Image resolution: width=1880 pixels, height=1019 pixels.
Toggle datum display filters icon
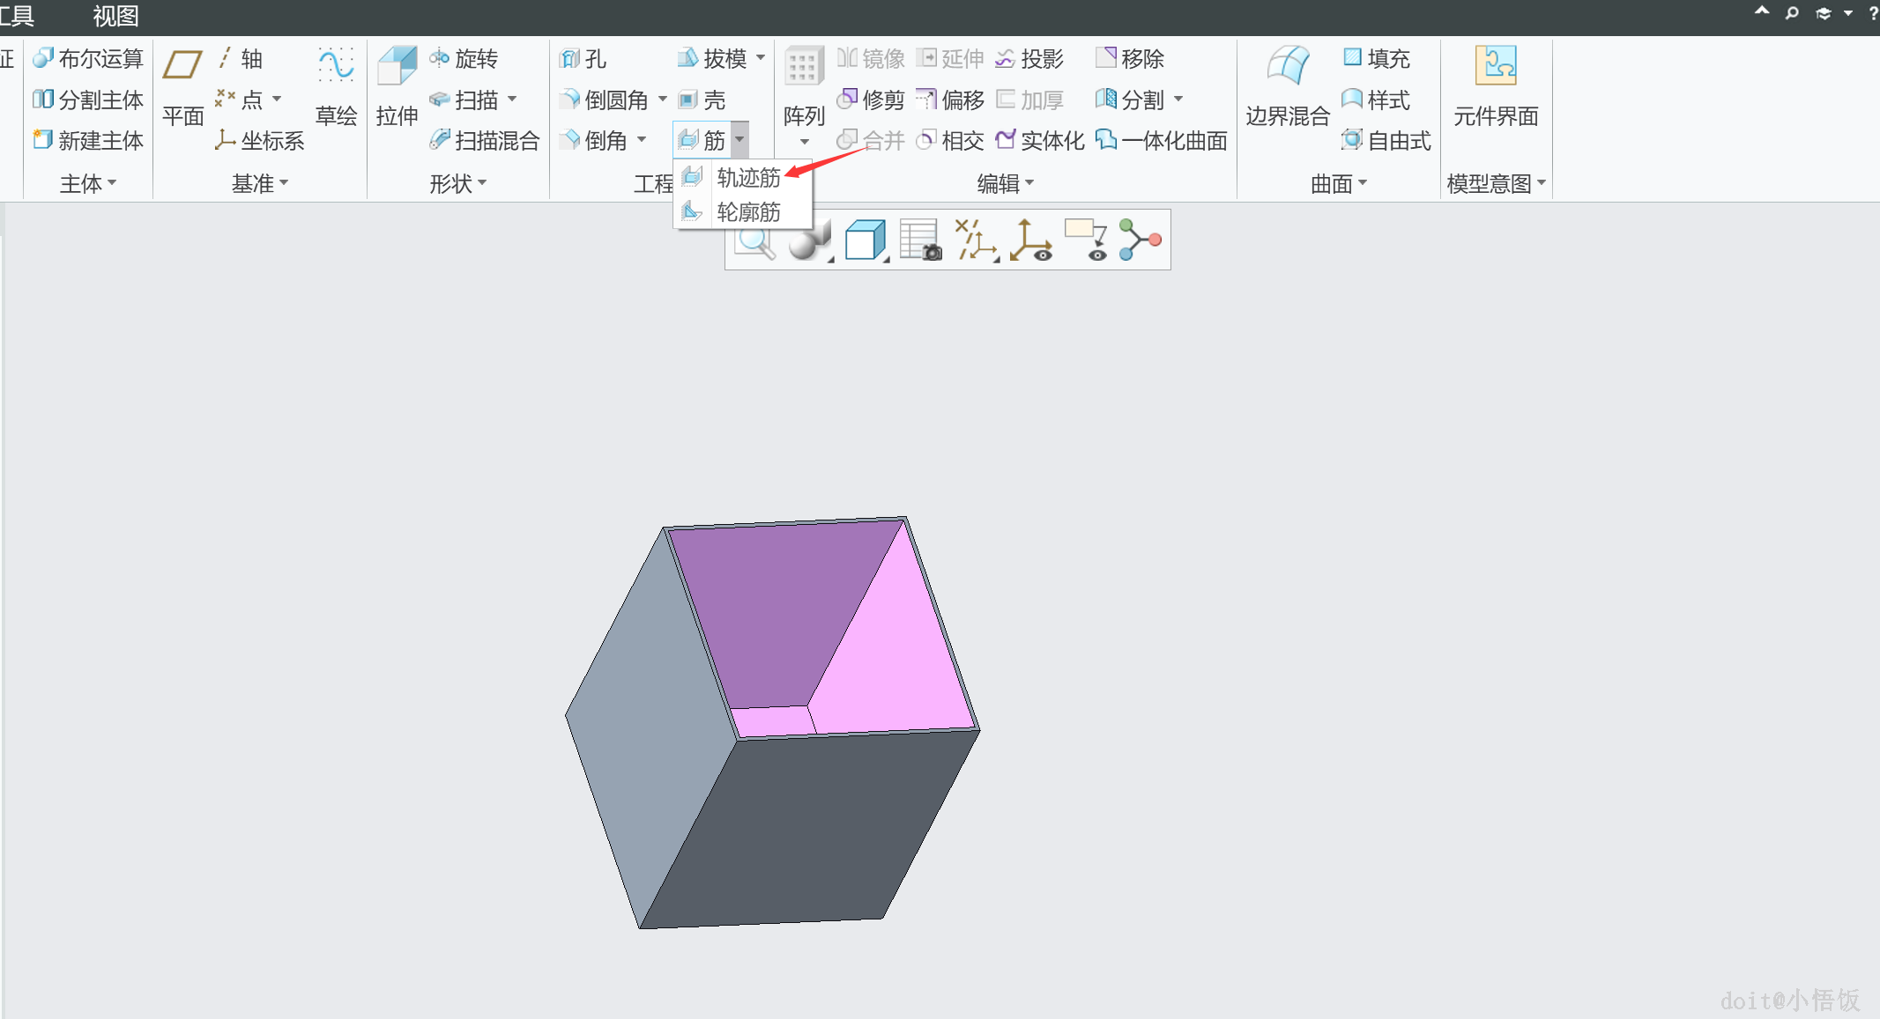(x=976, y=240)
